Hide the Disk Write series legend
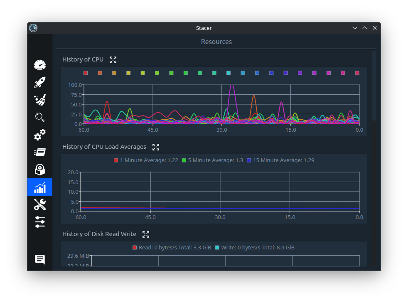This screenshot has height=303, width=408. click(x=254, y=248)
